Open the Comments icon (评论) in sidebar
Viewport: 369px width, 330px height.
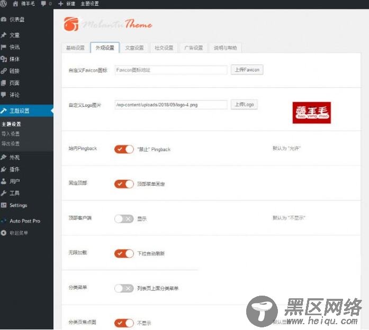click(4, 95)
